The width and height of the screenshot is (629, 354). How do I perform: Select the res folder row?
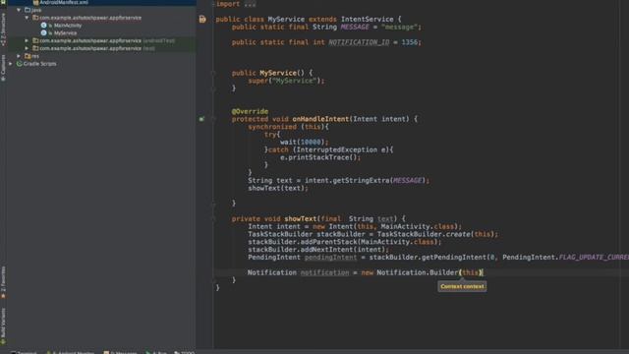[x=102, y=56]
